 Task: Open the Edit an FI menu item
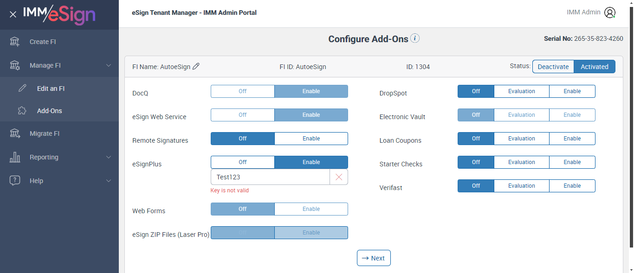pyautogui.click(x=51, y=89)
